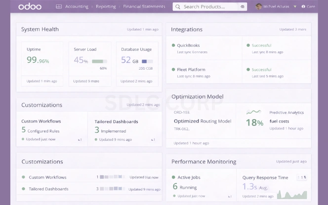Click the status dot beside Updated just now in the Custom Workflows card
The height and width of the screenshot is (205, 328).
coord(23,139)
